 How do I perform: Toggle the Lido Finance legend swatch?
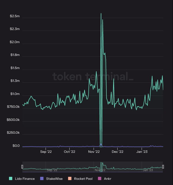pos(11,178)
